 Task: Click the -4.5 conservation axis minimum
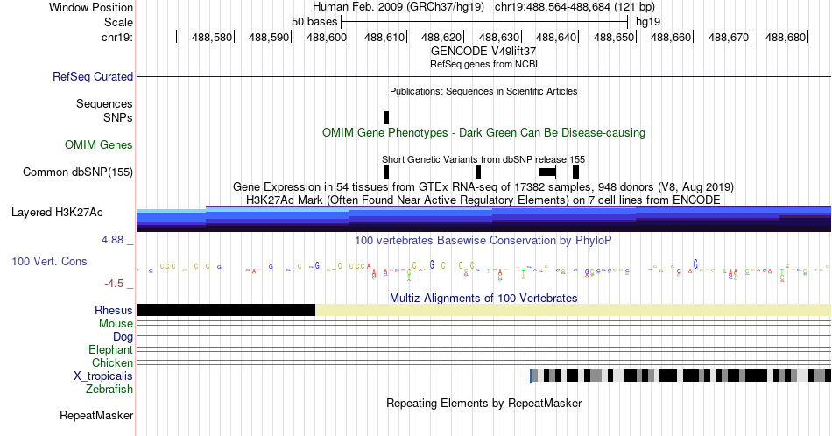coord(114,284)
